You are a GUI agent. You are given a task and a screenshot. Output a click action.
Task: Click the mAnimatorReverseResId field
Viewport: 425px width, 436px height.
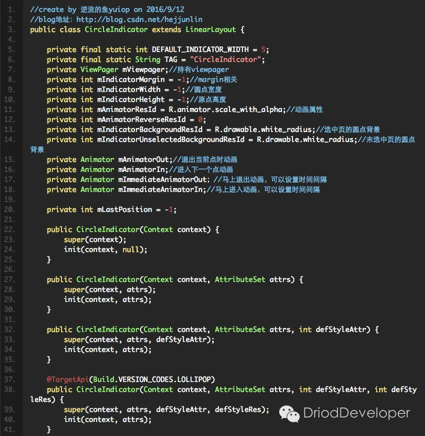click(x=141, y=119)
